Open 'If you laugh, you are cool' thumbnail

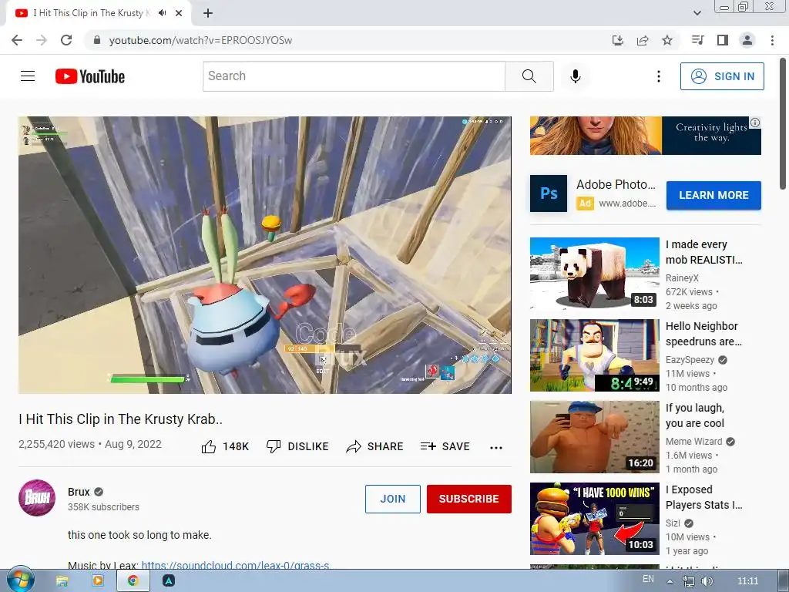(x=594, y=437)
